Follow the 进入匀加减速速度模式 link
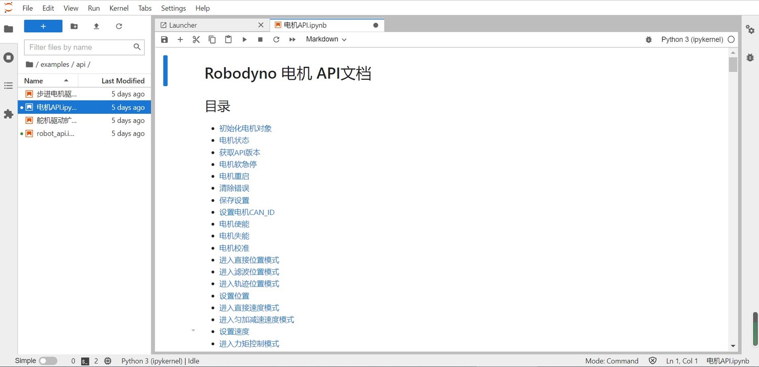The image size is (759, 367). coord(257,320)
